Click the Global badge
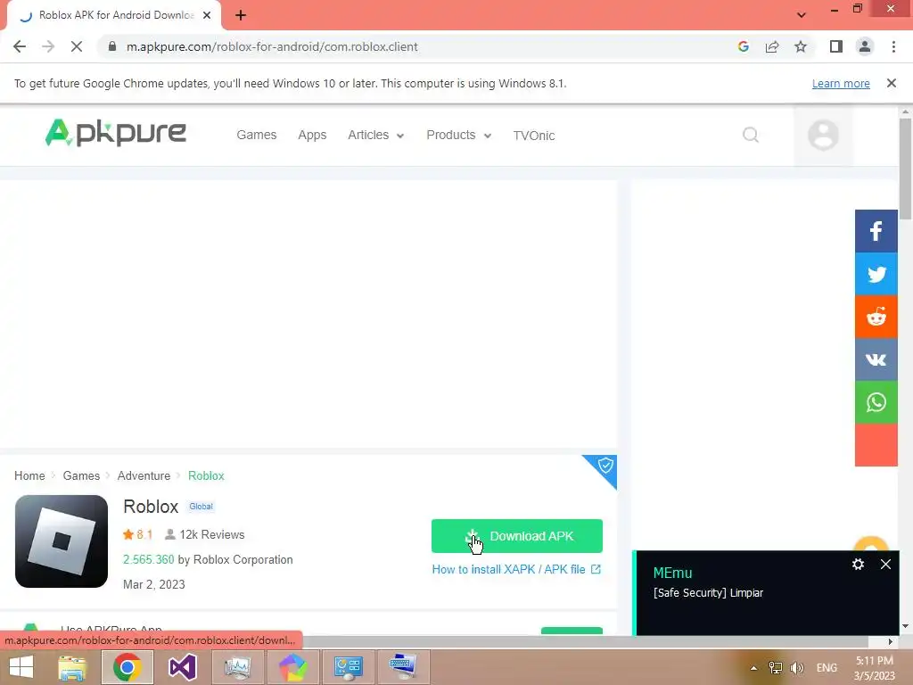 (201, 507)
